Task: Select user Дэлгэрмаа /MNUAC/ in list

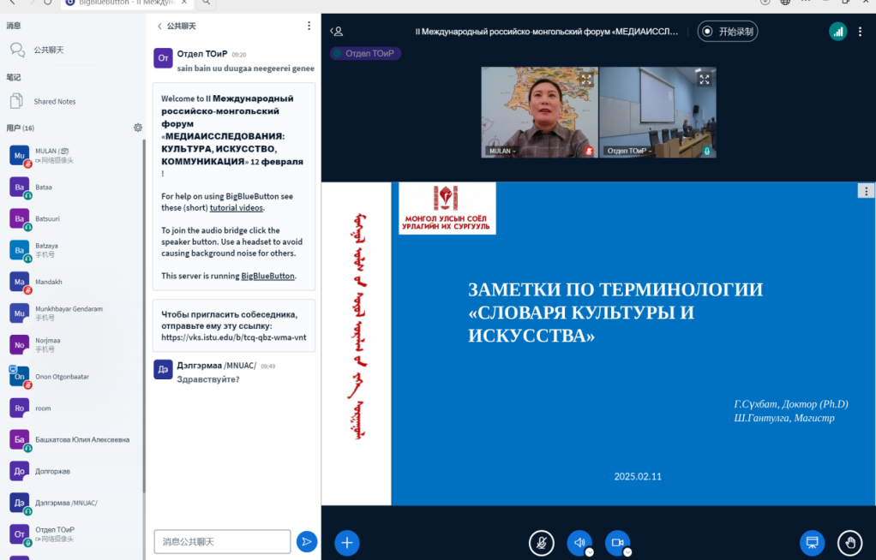Action: pyautogui.click(x=73, y=503)
